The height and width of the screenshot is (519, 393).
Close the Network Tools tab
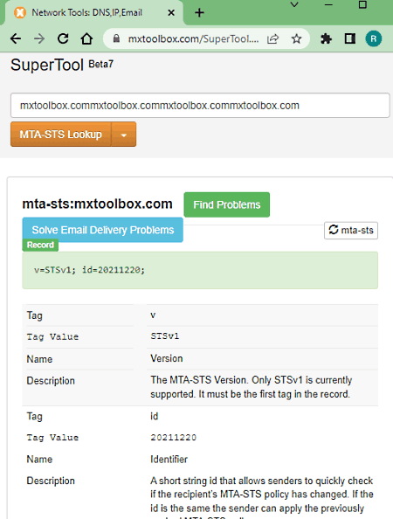(x=171, y=13)
